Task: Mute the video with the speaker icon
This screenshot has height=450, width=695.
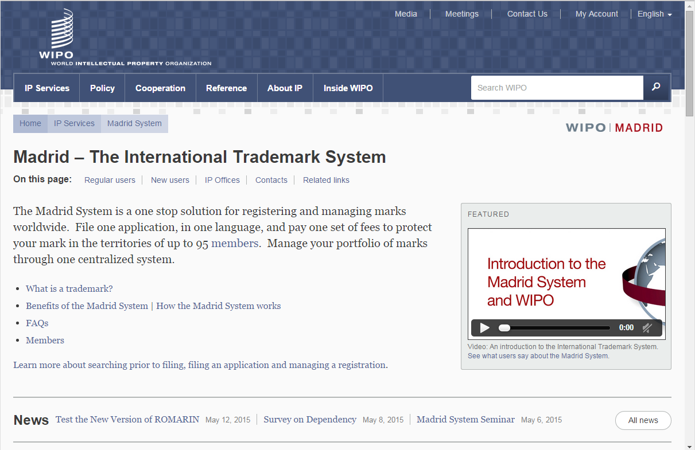Action: 647,328
